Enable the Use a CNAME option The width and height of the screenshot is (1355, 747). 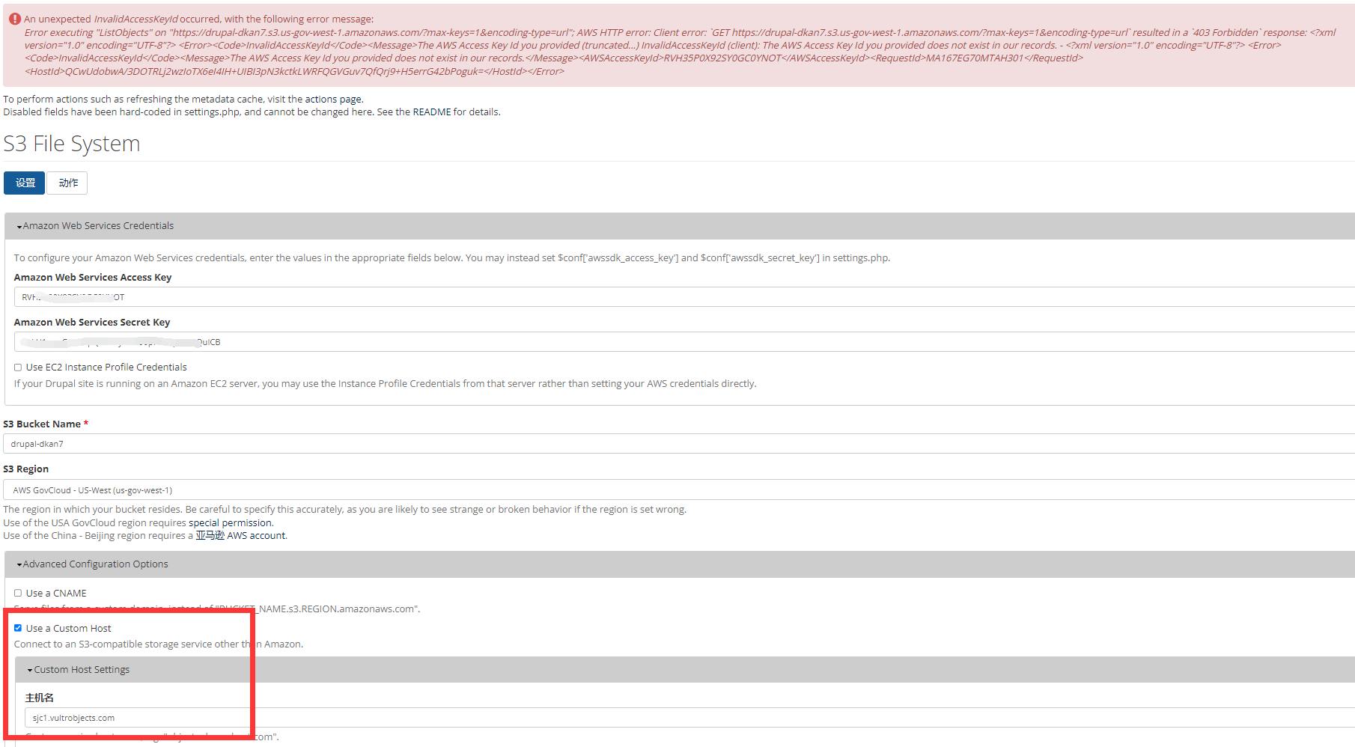point(17,592)
